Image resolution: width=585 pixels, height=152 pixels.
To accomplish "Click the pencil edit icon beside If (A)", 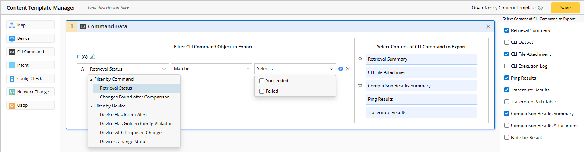I will click(93, 57).
